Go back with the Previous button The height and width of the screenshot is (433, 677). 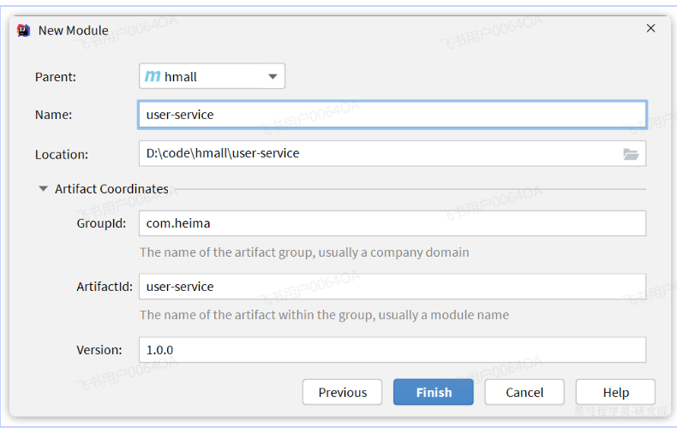[342, 392]
